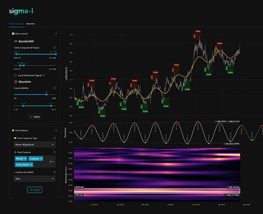The height and width of the screenshot is (214, 263).
Task: Adjust the wavelet width left handle
Action: tap(23, 106)
